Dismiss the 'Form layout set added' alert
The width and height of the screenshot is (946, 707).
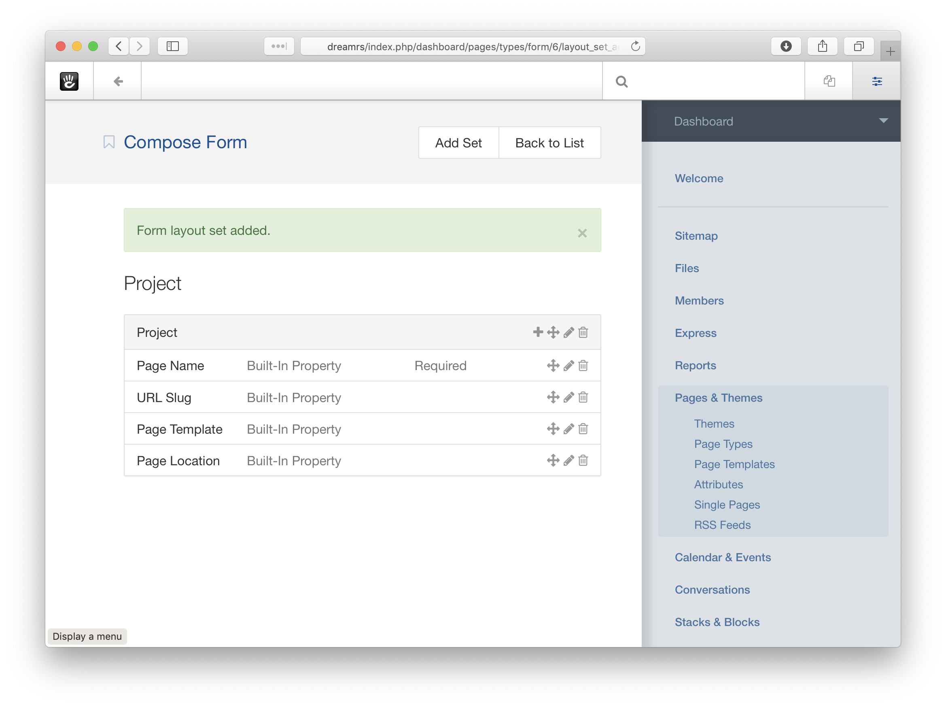point(582,233)
